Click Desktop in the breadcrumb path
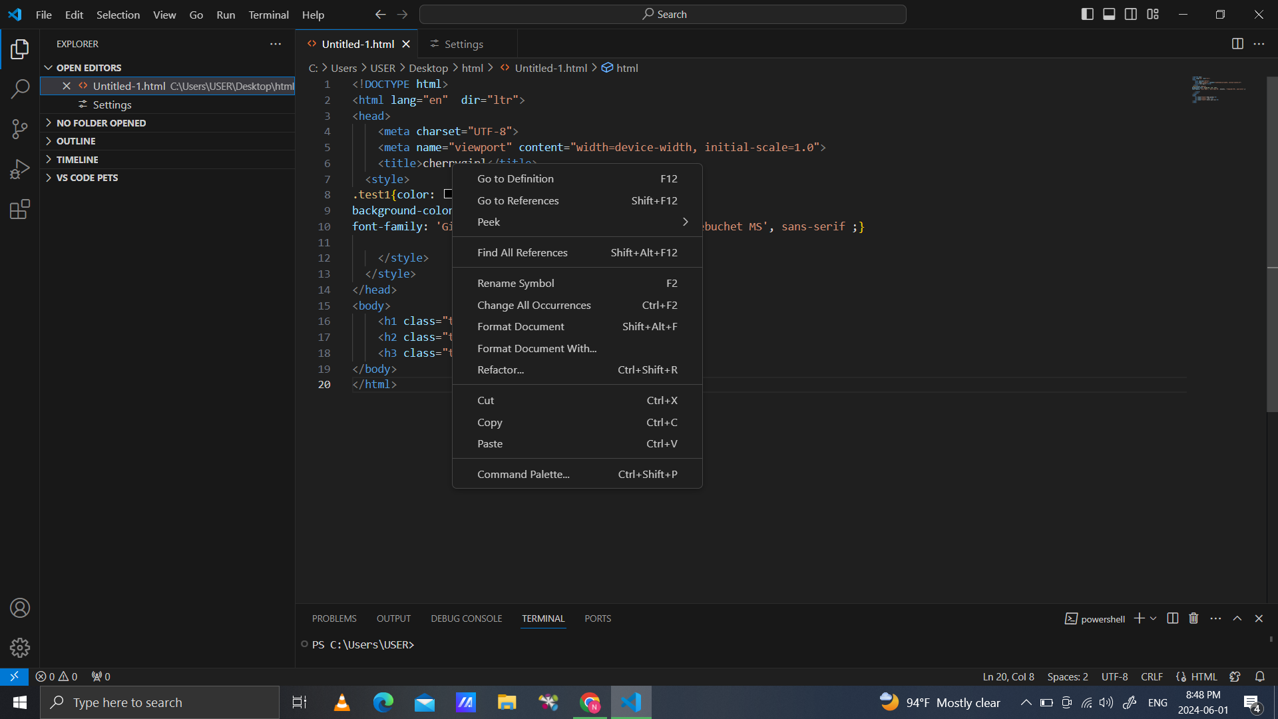Image resolution: width=1278 pixels, height=719 pixels. pos(428,68)
